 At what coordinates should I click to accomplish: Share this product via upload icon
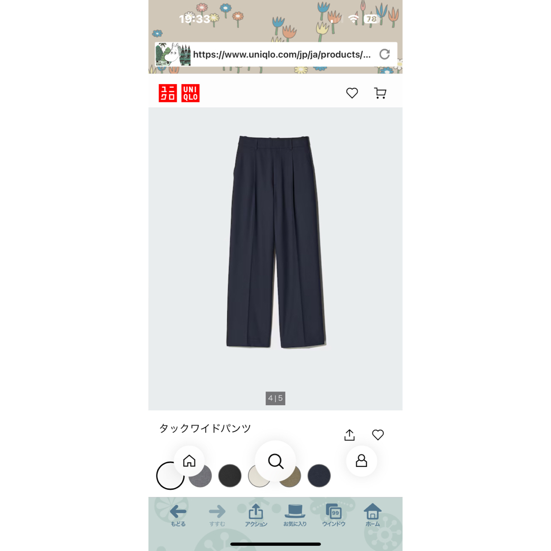(349, 435)
